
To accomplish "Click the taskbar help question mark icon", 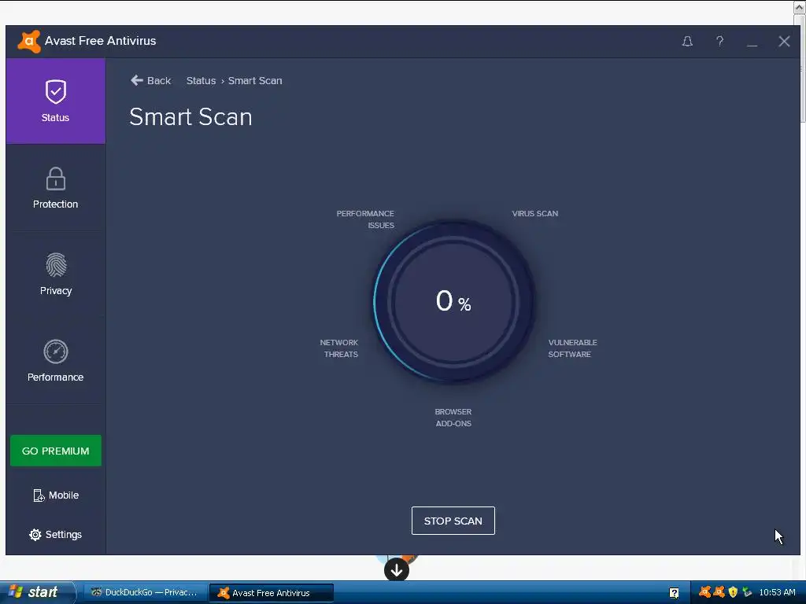I will pyautogui.click(x=674, y=593).
